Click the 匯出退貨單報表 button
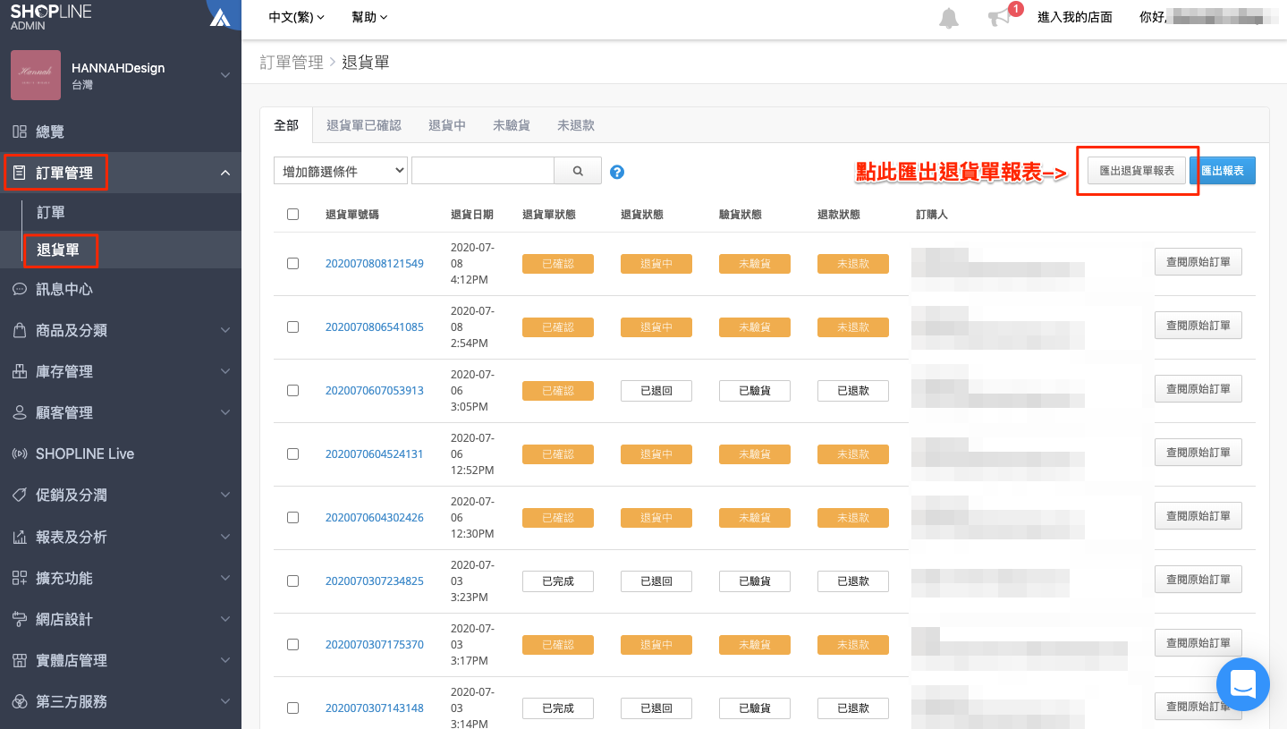 coord(1137,171)
